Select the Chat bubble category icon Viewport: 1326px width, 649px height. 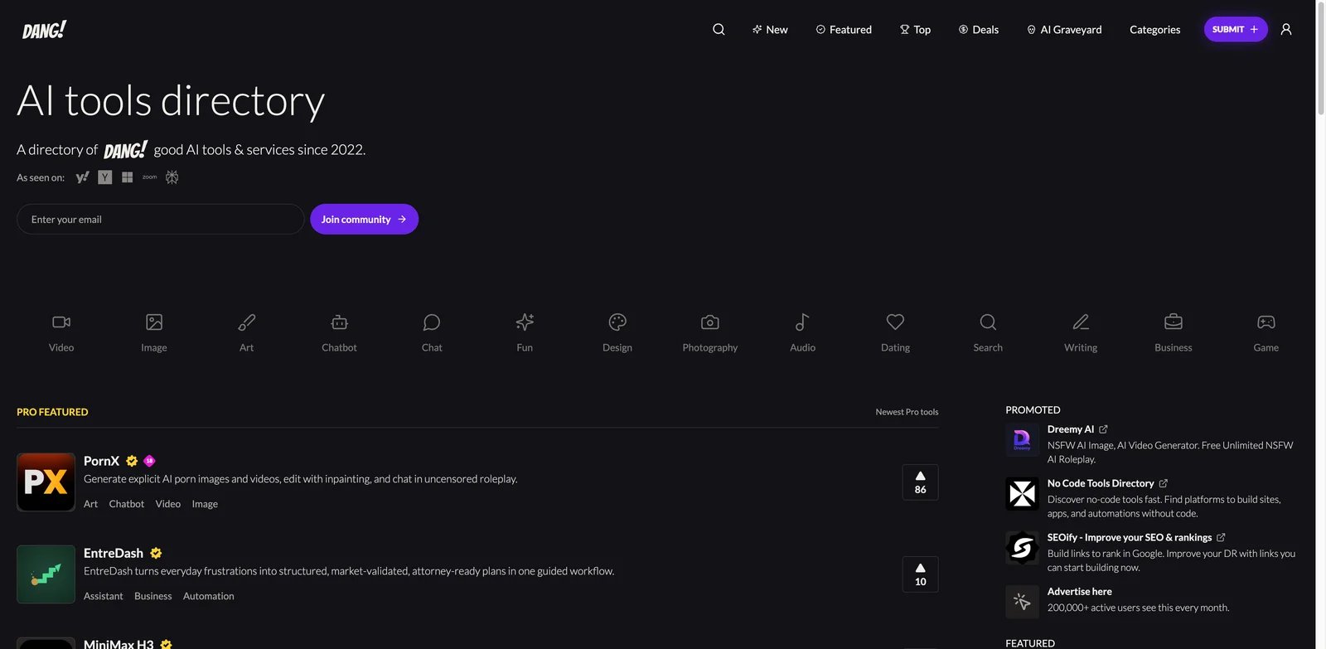(432, 322)
